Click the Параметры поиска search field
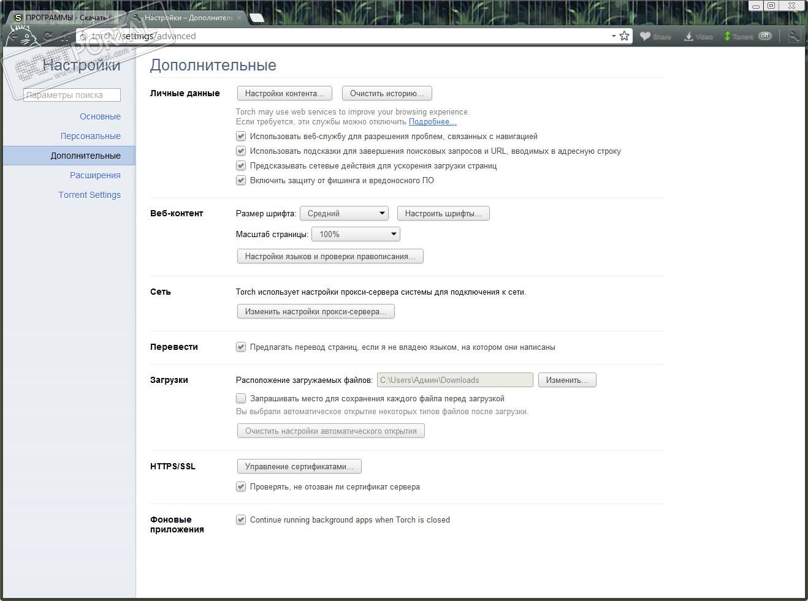Viewport: 808px width, 601px height. click(x=72, y=95)
